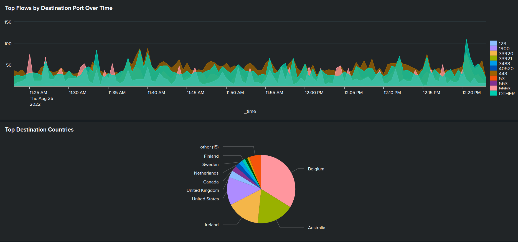The width and height of the screenshot is (518, 242).
Task: Select the 1900 legend color swatch
Action: (x=493, y=48)
